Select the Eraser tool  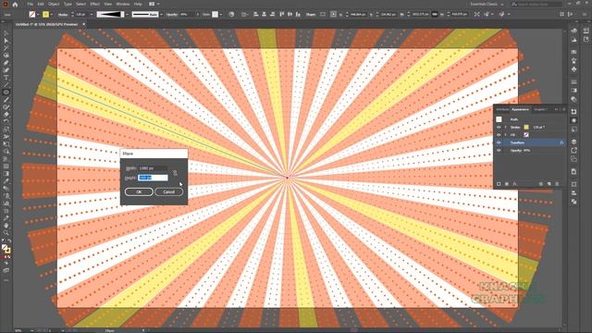[x=6, y=115]
